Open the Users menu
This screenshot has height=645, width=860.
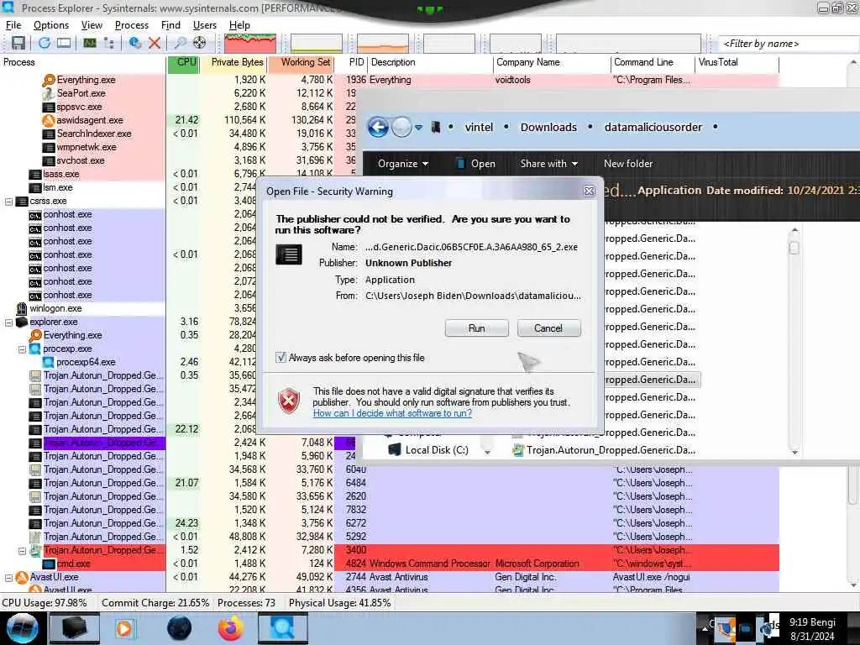(205, 25)
